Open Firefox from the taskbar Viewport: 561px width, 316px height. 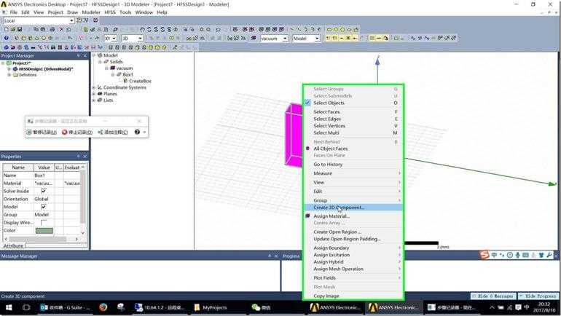tap(103, 307)
